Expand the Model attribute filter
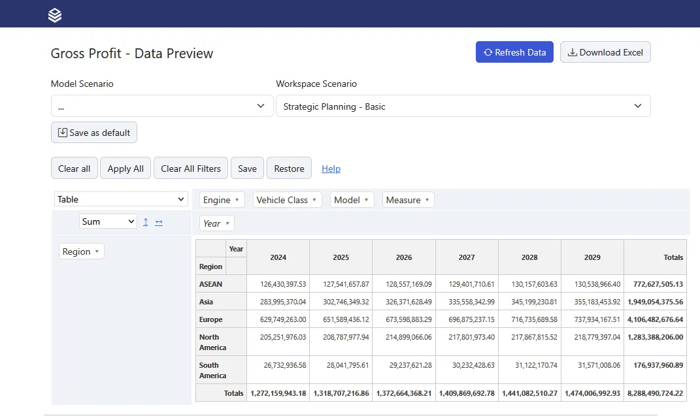Image resolution: width=700 pixels, height=420 pixels. click(352, 200)
